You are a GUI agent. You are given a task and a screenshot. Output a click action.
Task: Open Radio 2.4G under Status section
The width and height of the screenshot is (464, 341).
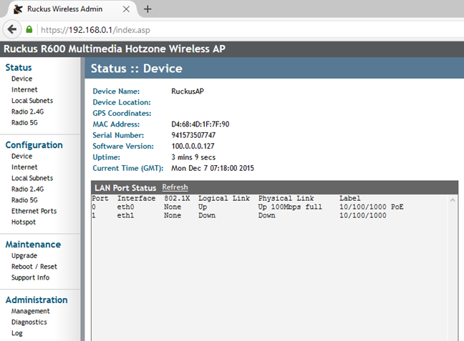[x=27, y=112]
